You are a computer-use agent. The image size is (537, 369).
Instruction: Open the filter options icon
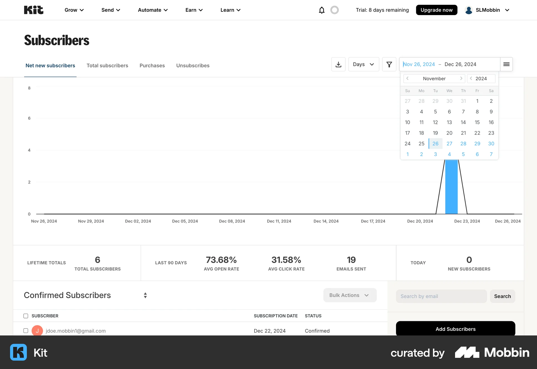[x=389, y=64]
